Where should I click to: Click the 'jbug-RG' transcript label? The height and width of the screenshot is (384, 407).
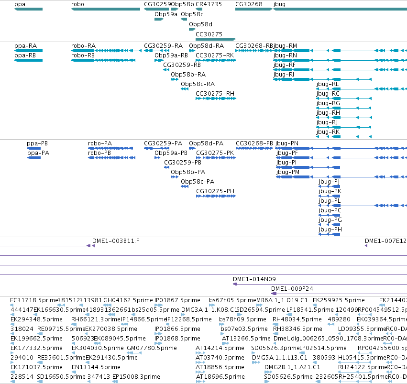(328, 103)
